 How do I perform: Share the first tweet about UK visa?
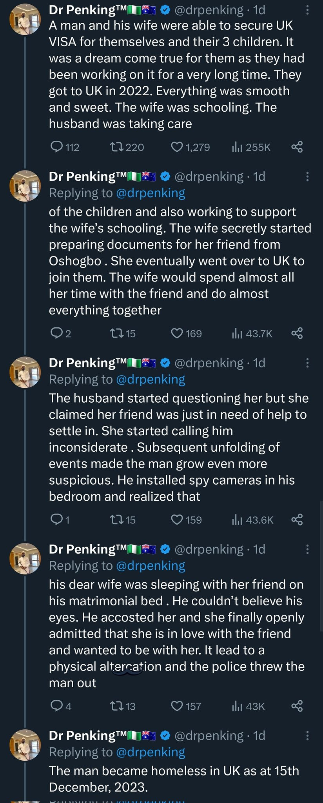[297, 147]
